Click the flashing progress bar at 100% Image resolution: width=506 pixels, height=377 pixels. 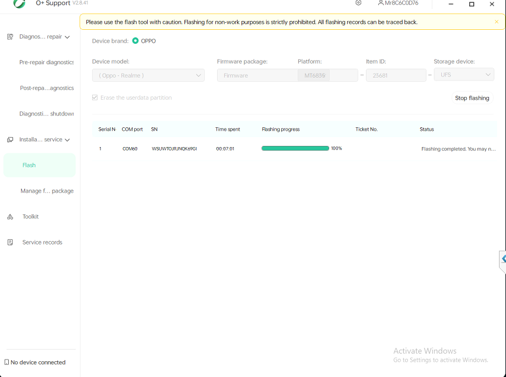(x=295, y=148)
